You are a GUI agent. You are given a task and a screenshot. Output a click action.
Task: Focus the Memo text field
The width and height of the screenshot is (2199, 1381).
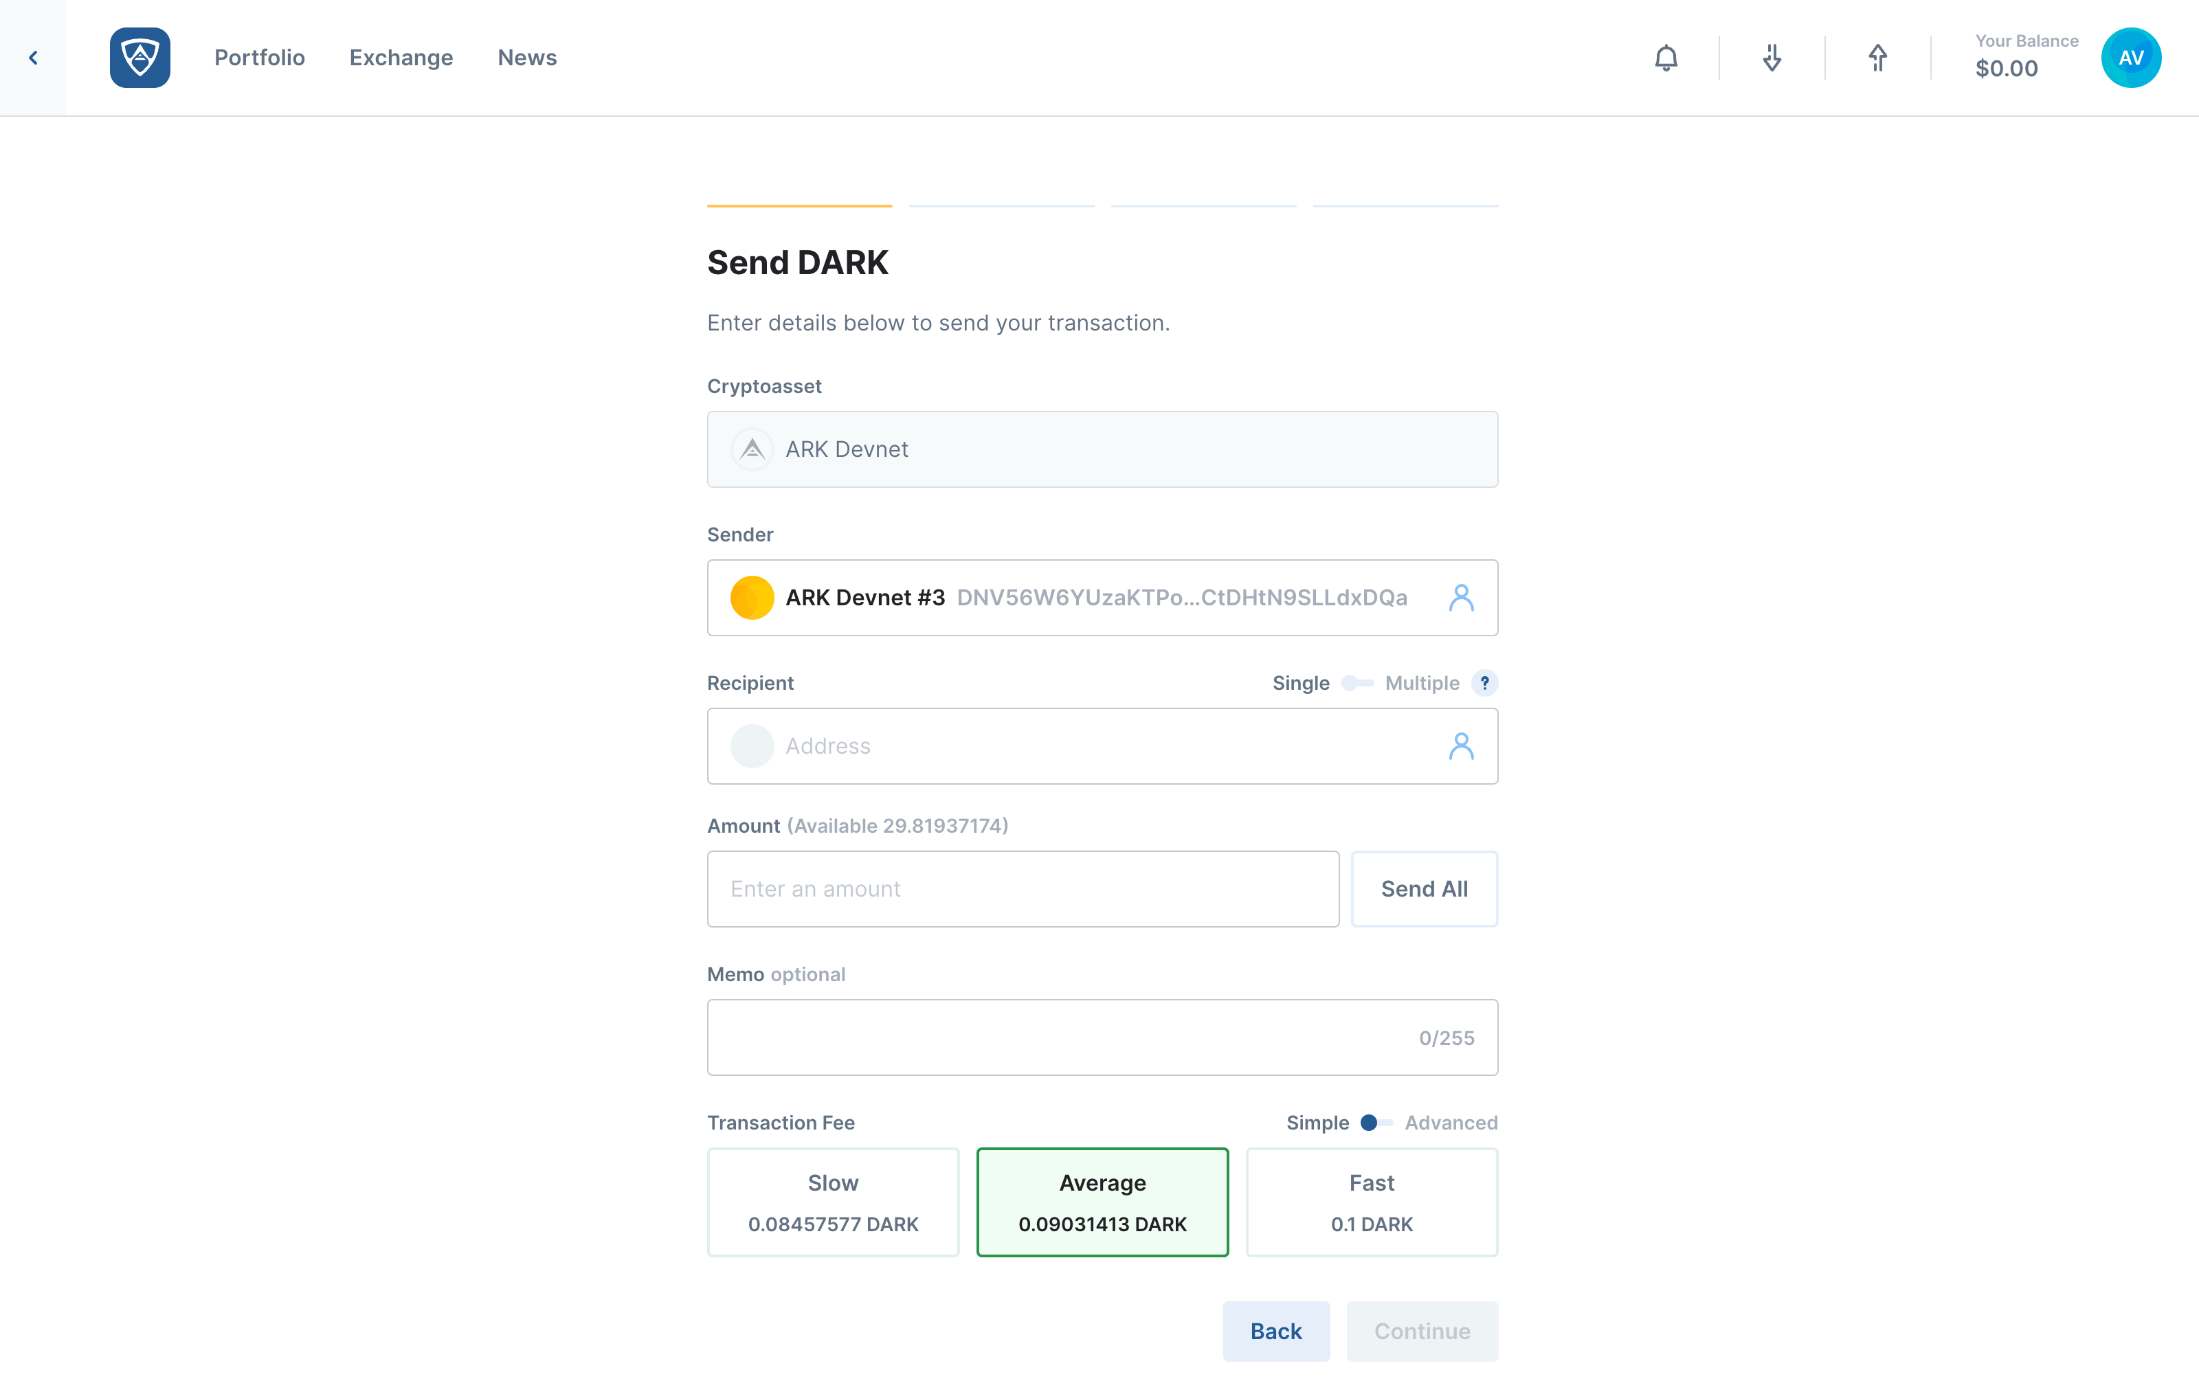(x=1102, y=1037)
